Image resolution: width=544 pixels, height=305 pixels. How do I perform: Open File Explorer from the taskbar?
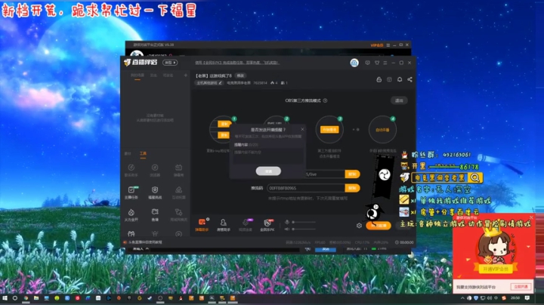[x=36, y=298]
